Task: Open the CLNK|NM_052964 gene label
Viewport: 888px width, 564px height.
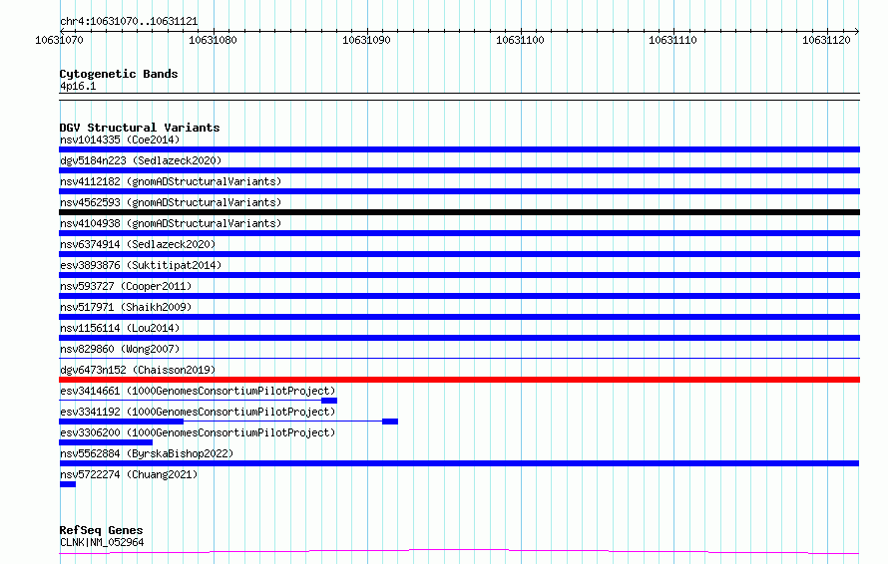Action: (x=102, y=542)
